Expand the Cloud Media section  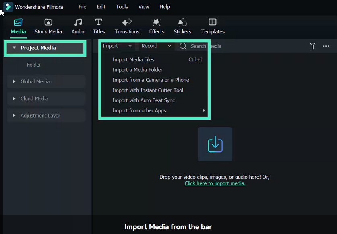click(x=14, y=99)
